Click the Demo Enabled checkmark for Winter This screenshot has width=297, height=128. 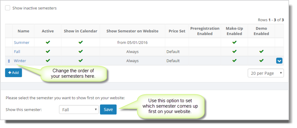click(x=261, y=60)
